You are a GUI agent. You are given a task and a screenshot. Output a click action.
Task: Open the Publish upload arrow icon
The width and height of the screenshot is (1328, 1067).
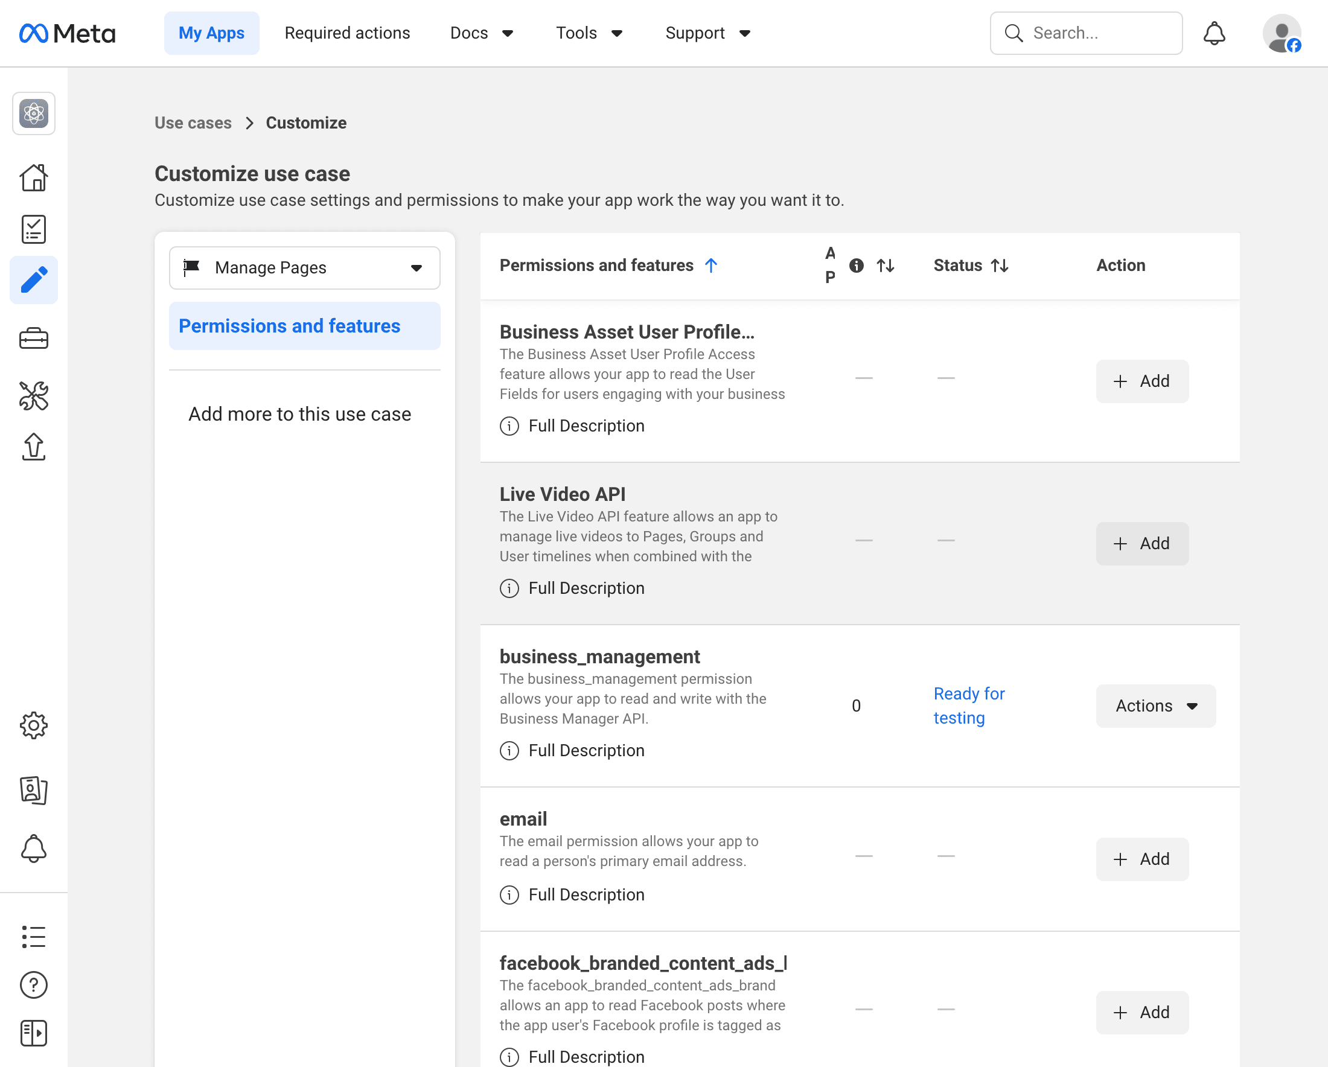point(34,447)
